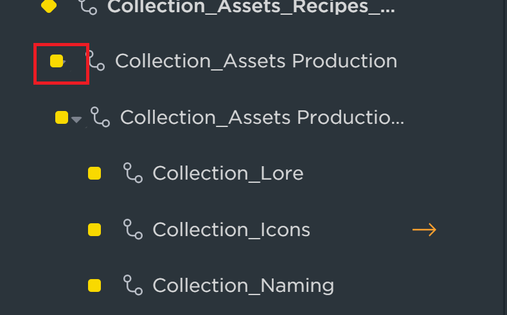The image size is (507, 315).
Task: Select the truncated Collection_Assets Productio… label
Action: click(x=262, y=117)
